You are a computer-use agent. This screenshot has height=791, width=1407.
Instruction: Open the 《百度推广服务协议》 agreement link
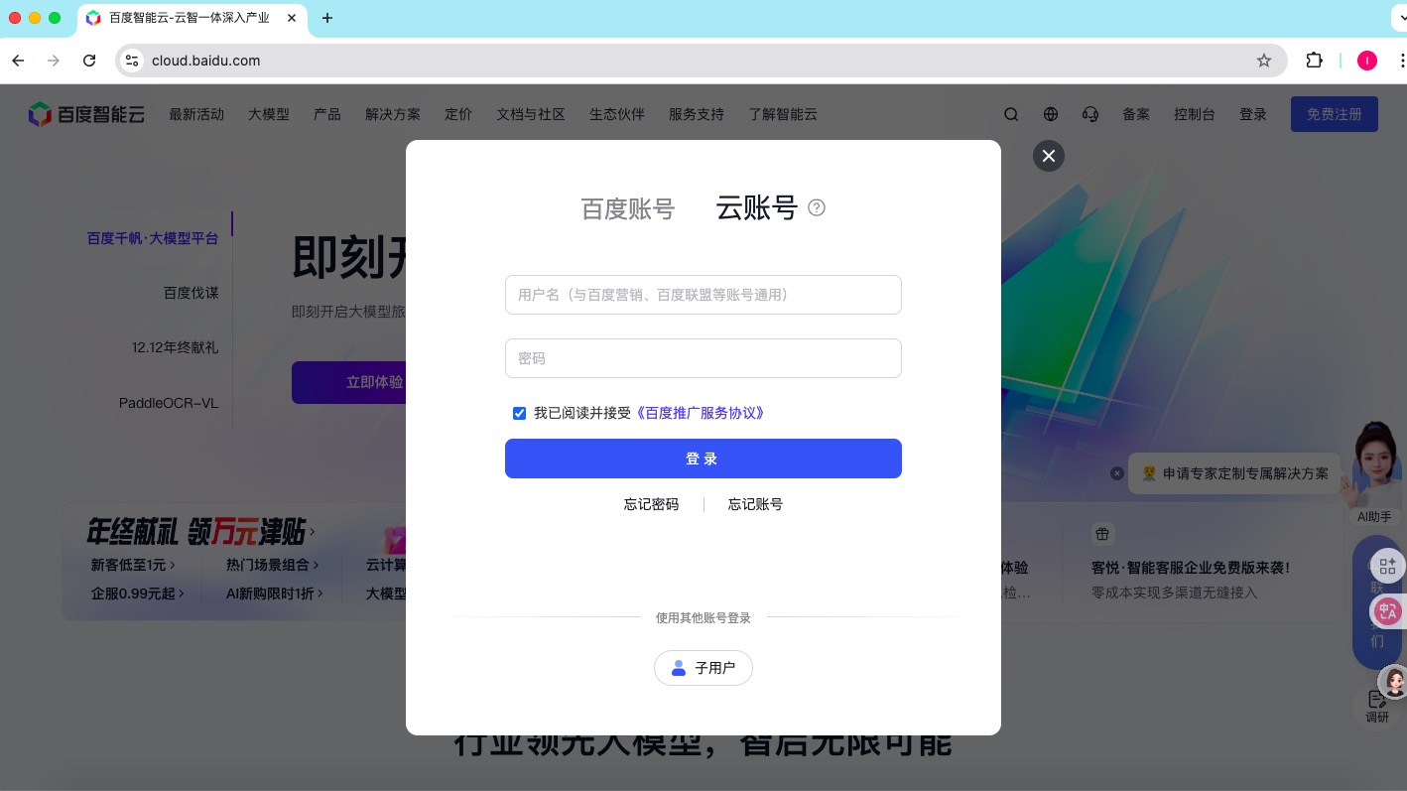tap(700, 413)
